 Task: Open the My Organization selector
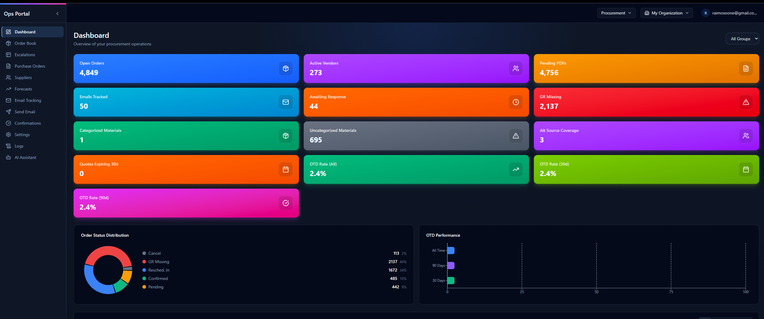pyautogui.click(x=666, y=13)
